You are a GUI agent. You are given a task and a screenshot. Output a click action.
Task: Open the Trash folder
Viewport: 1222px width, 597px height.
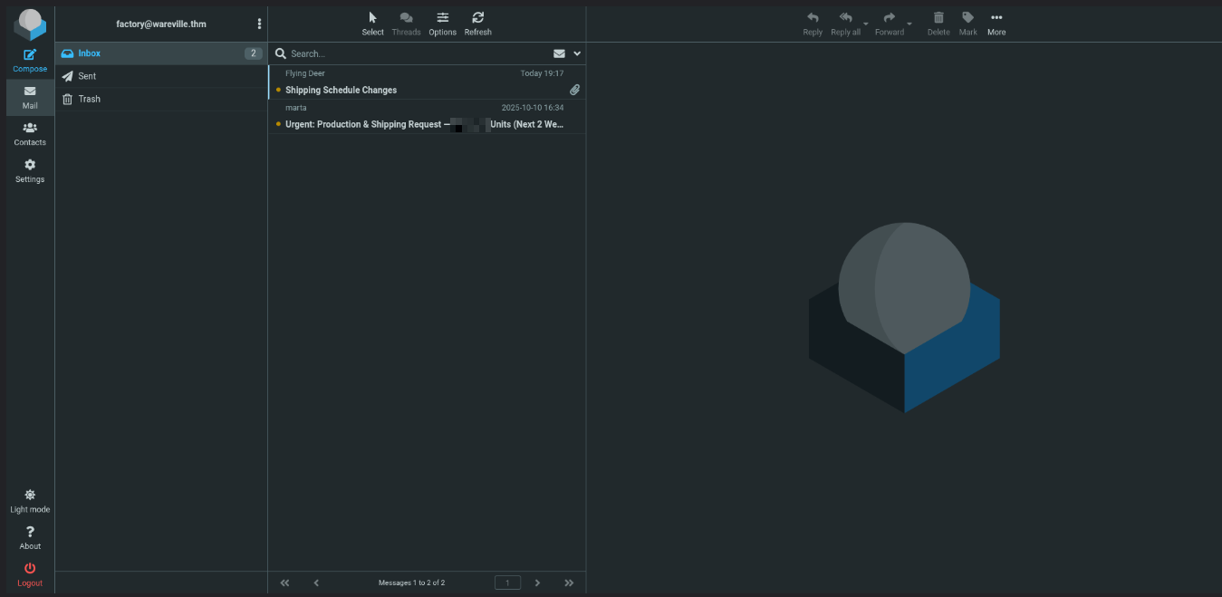89,99
